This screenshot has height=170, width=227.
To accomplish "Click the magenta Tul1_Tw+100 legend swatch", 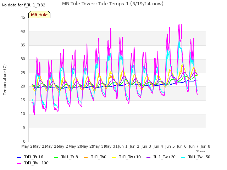I will pos(19,164).
